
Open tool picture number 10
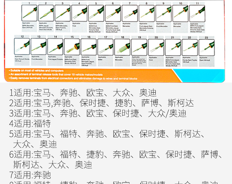pyautogui.click(x=180, y=13)
